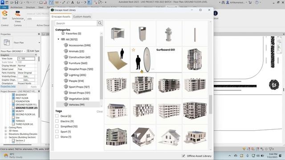Switch to the Enscape Assets tab
285x160 pixels.
point(61,16)
